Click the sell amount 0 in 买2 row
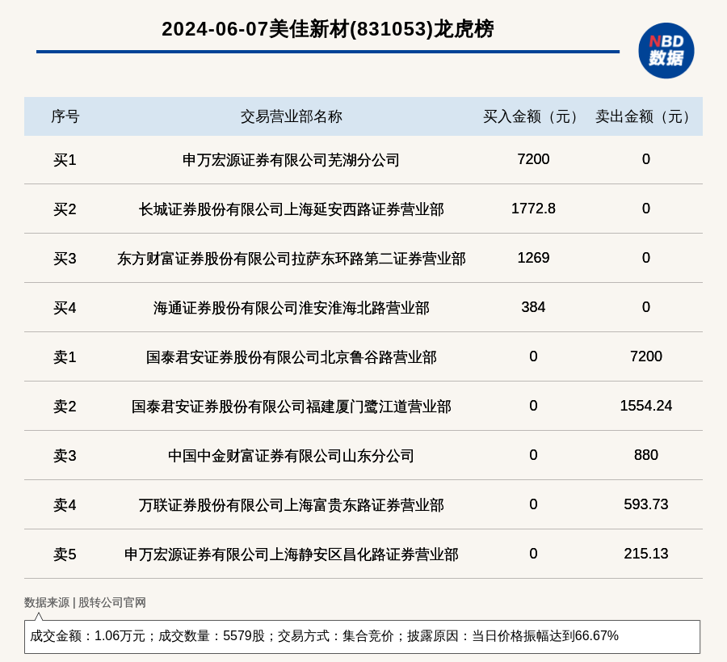This screenshot has width=727, height=662. pyautogui.click(x=646, y=209)
